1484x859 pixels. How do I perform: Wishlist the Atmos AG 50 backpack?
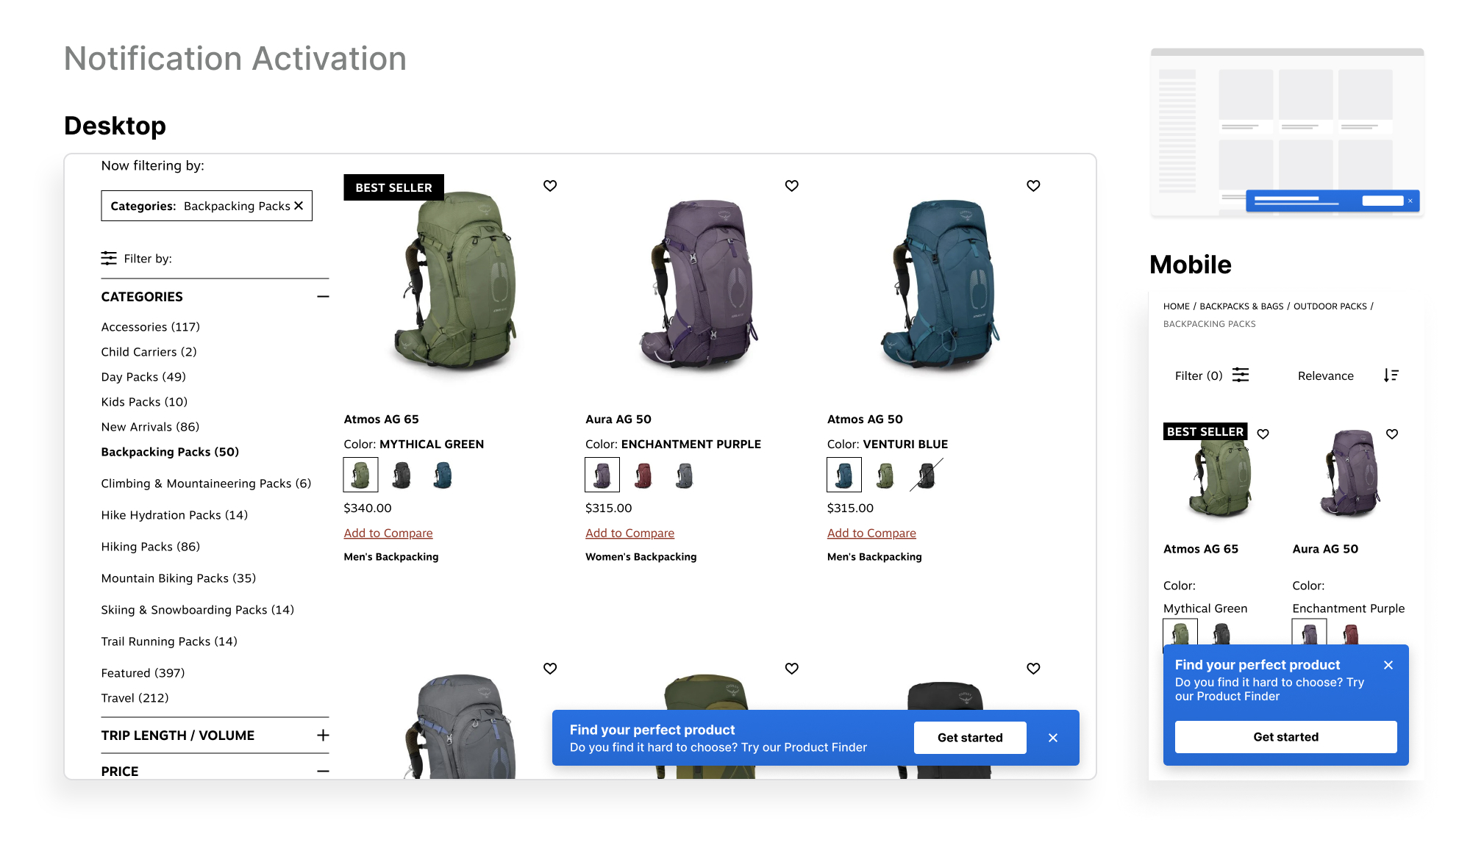click(x=1033, y=186)
